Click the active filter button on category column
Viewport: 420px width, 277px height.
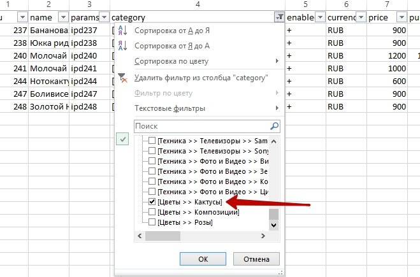(x=279, y=17)
